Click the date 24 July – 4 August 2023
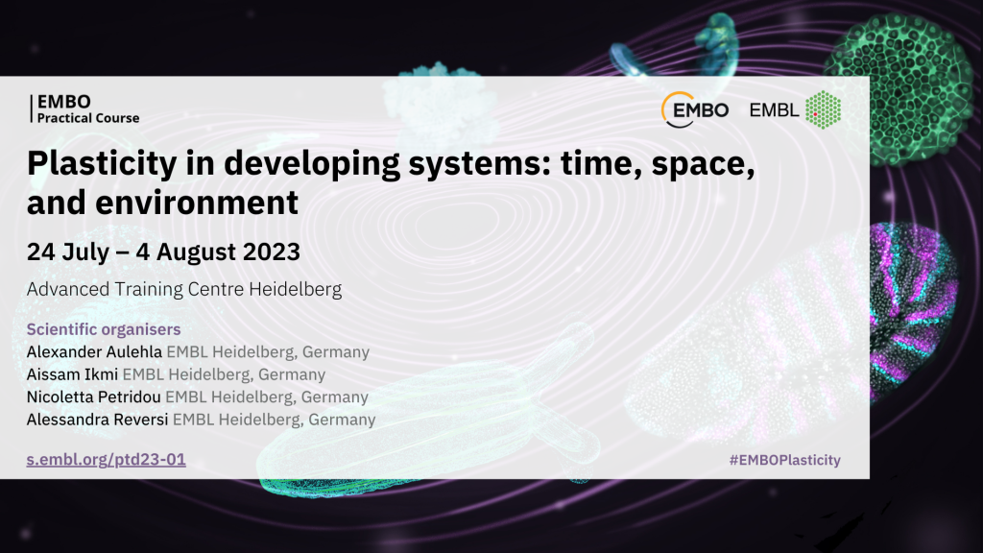The image size is (983, 553). (163, 252)
